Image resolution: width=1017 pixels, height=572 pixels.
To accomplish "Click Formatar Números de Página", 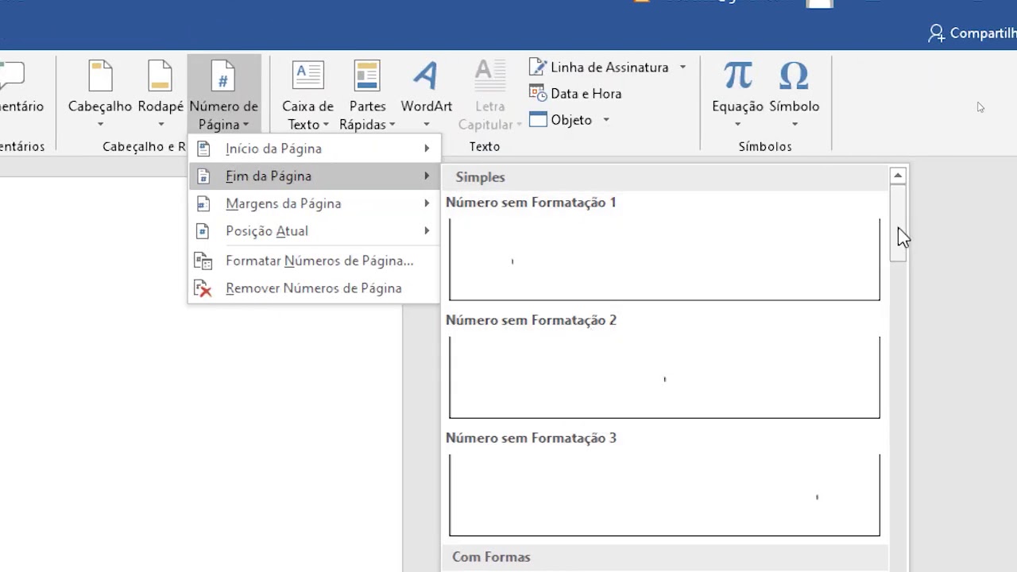I will (x=319, y=261).
